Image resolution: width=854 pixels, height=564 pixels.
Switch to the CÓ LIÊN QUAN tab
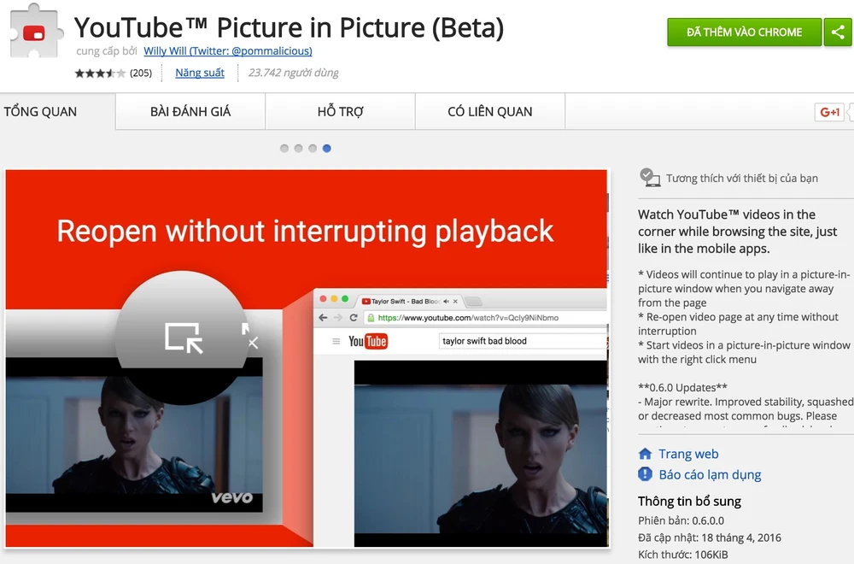[x=489, y=112]
